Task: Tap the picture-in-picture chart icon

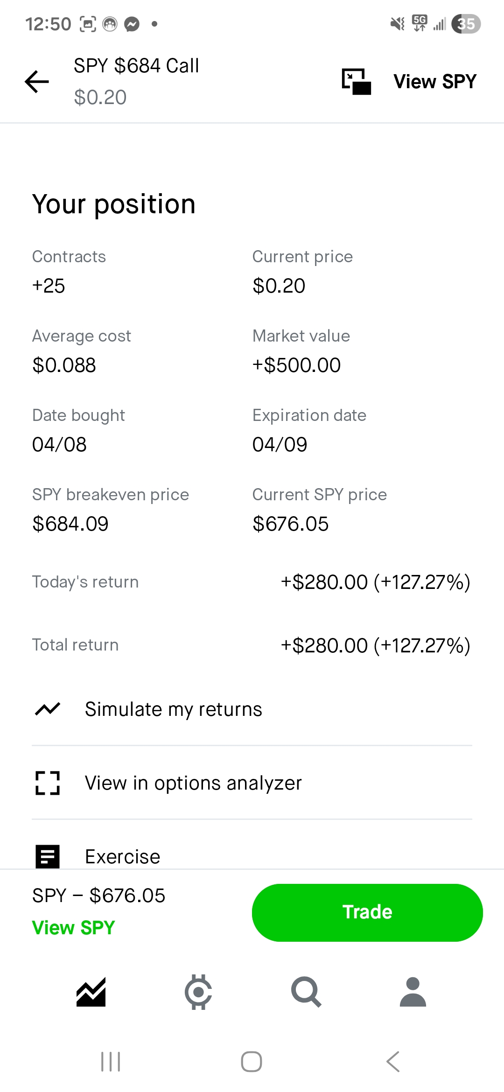Action: 356,82
